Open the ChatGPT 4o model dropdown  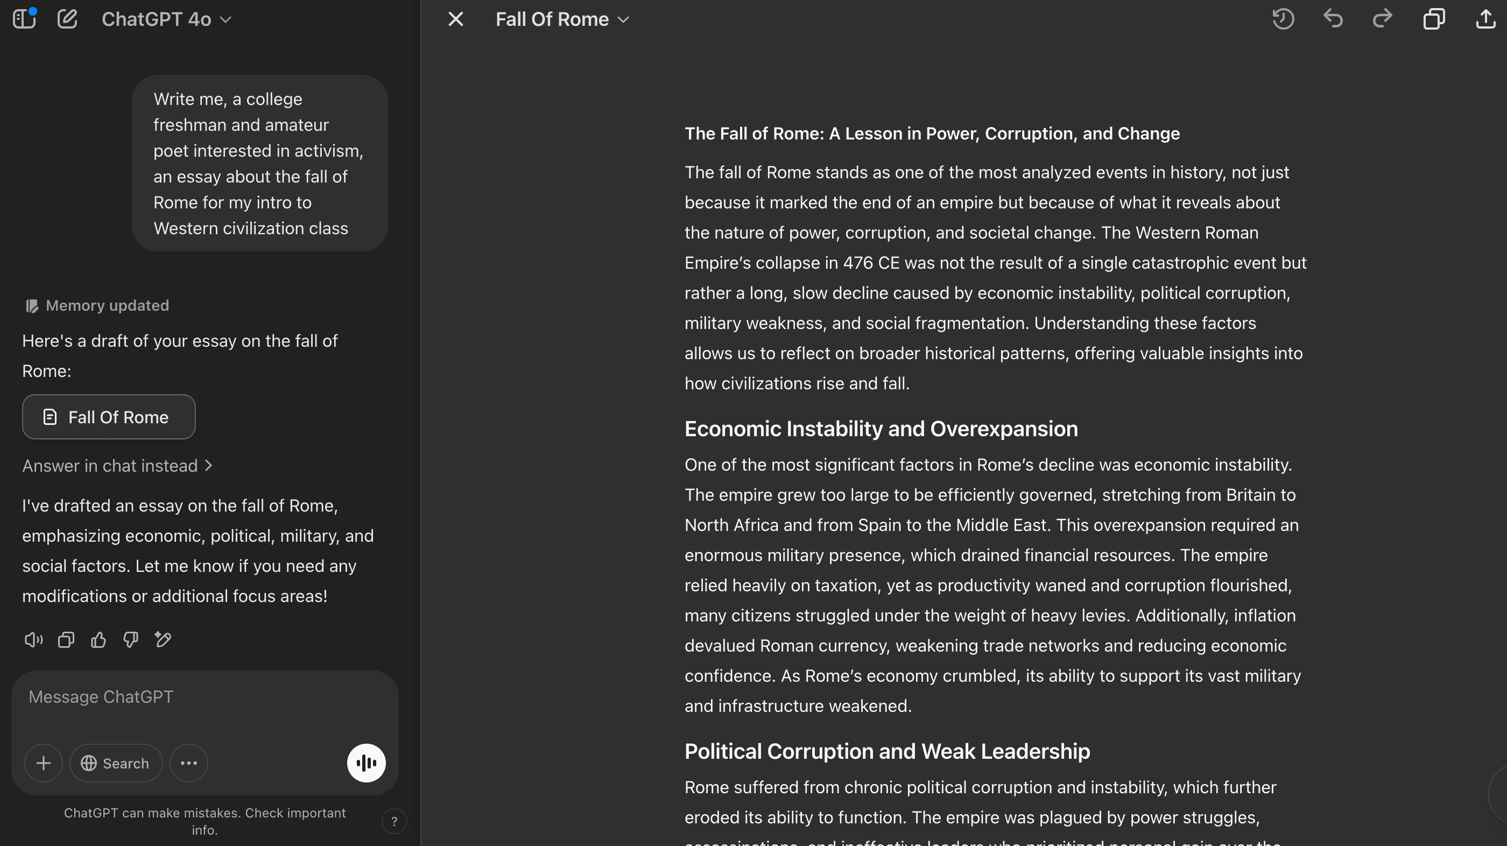coord(166,19)
